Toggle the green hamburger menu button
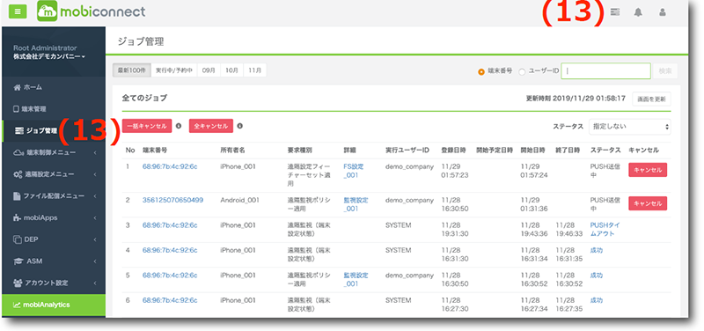 tap(18, 11)
